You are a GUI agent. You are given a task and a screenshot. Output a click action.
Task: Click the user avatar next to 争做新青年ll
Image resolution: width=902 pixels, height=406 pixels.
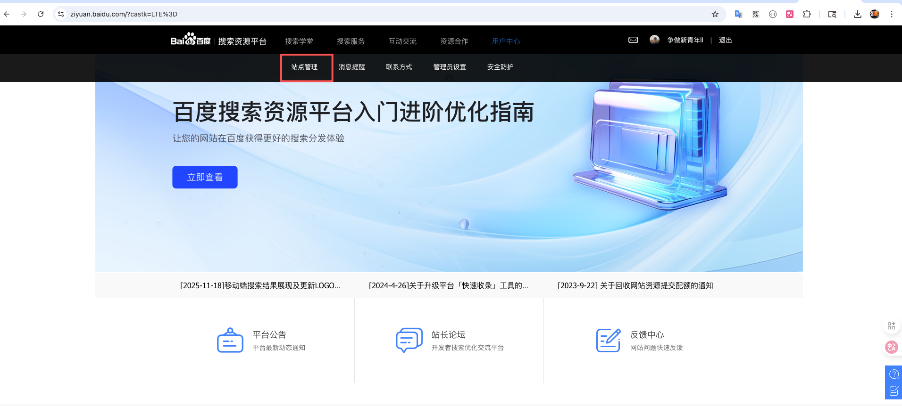point(654,40)
